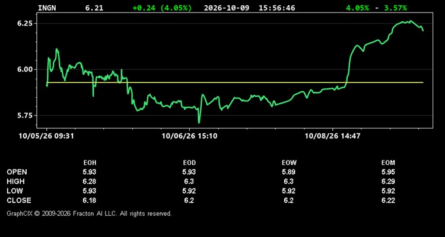Select the current price 6.21

[x=94, y=8]
